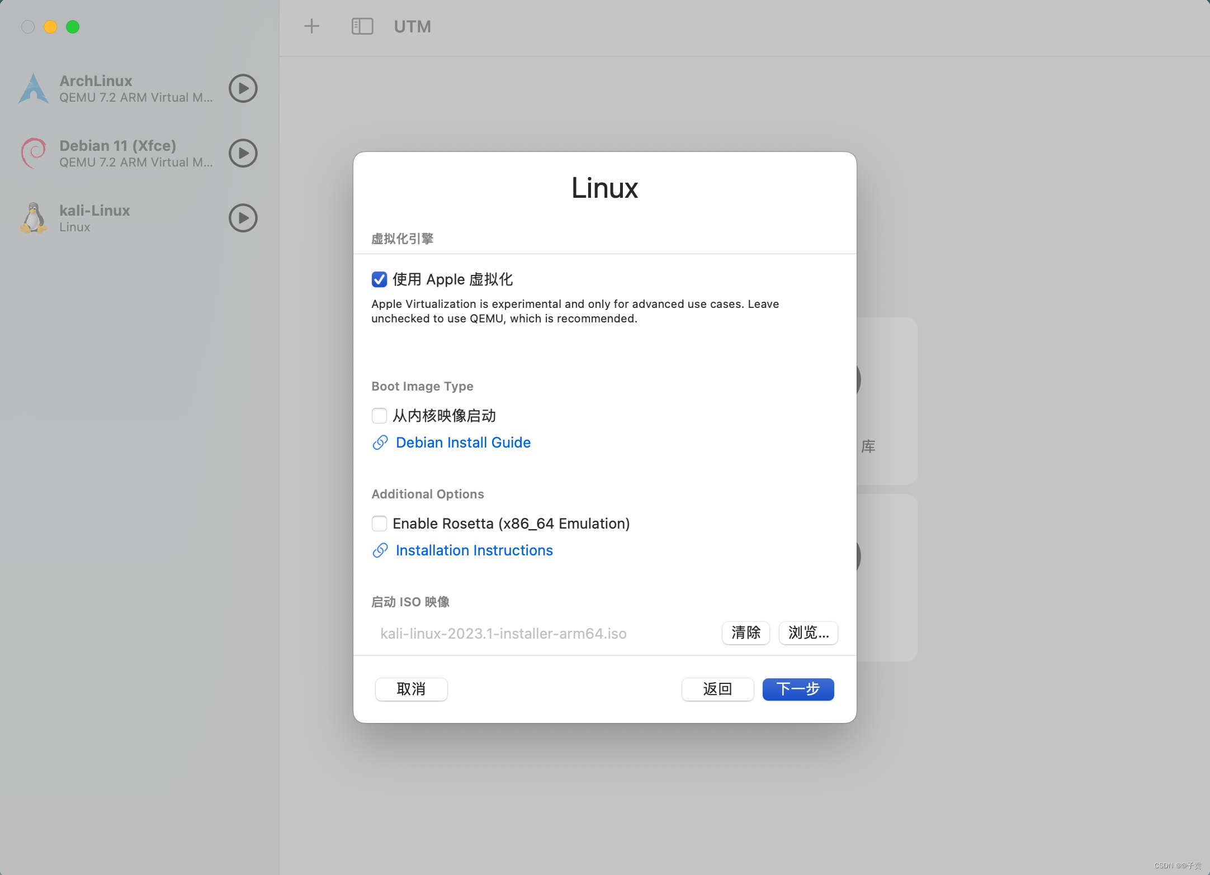Screen dimensions: 1210x875
Task: Click the 虚拟化引擎 section heading
Action: pyautogui.click(x=403, y=239)
